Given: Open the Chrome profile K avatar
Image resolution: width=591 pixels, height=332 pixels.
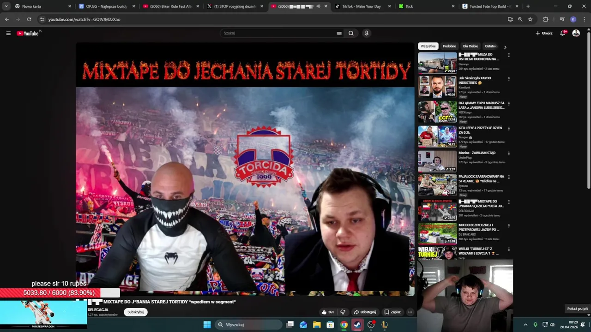Looking at the screenshot, I should (x=573, y=19).
